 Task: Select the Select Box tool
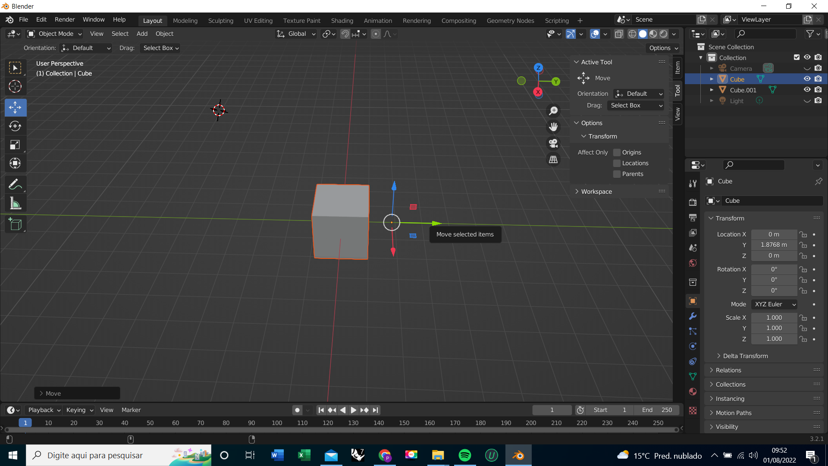pos(15,68)
